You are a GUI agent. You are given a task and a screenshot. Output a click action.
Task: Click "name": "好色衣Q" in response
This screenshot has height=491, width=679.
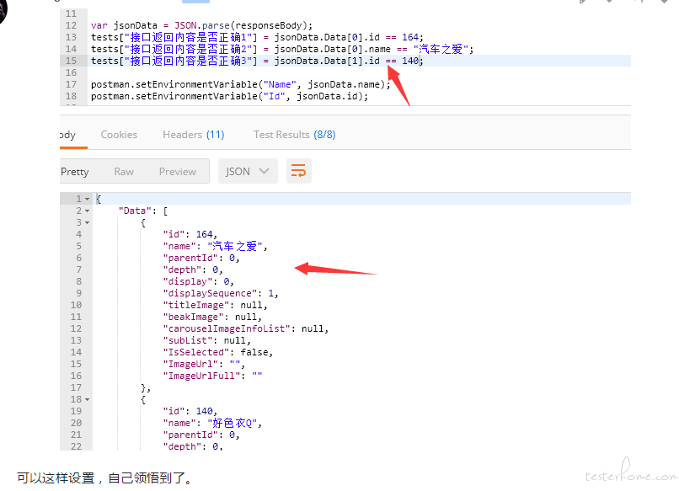tap(212, 423)
